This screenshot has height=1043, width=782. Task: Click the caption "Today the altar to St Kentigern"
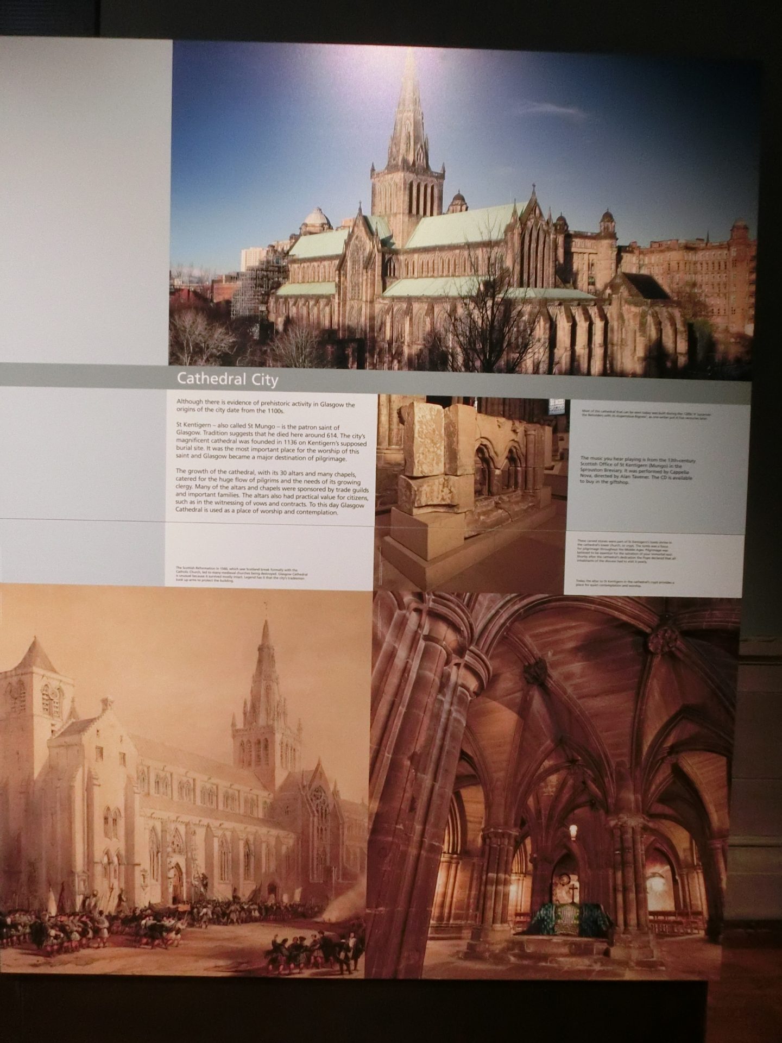[x=626, y=583]
